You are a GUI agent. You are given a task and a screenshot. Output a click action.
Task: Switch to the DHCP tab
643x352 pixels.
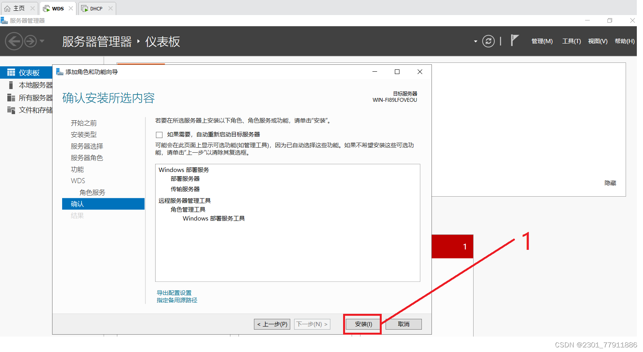pos(96,8)
